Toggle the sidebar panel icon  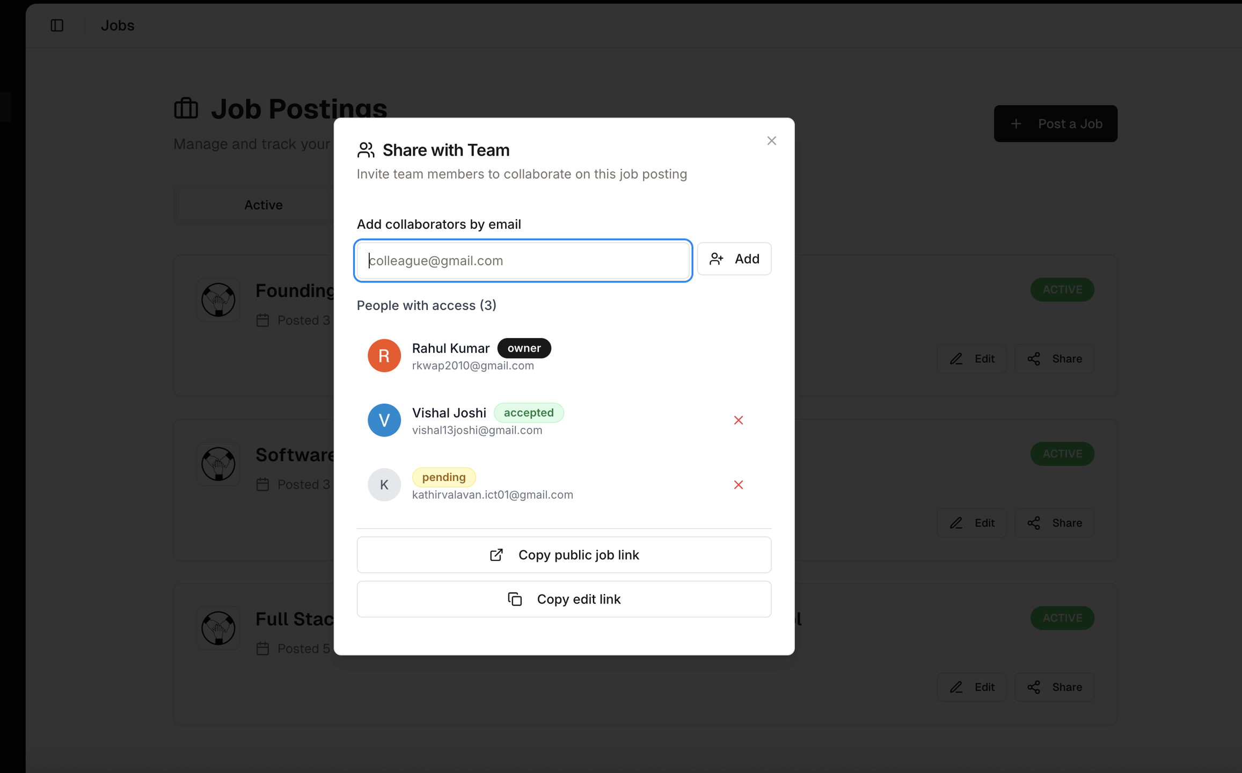[x=57, y=25]
